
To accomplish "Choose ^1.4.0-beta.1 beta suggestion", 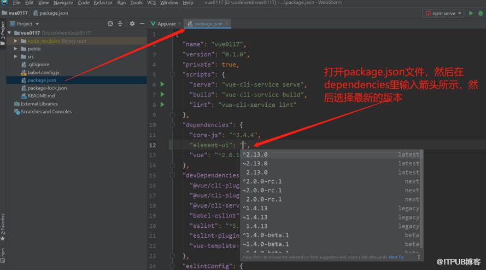I will pos(330,235).
